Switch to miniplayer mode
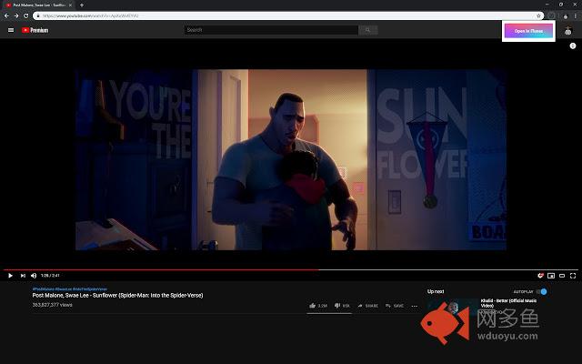 (551, 276)
